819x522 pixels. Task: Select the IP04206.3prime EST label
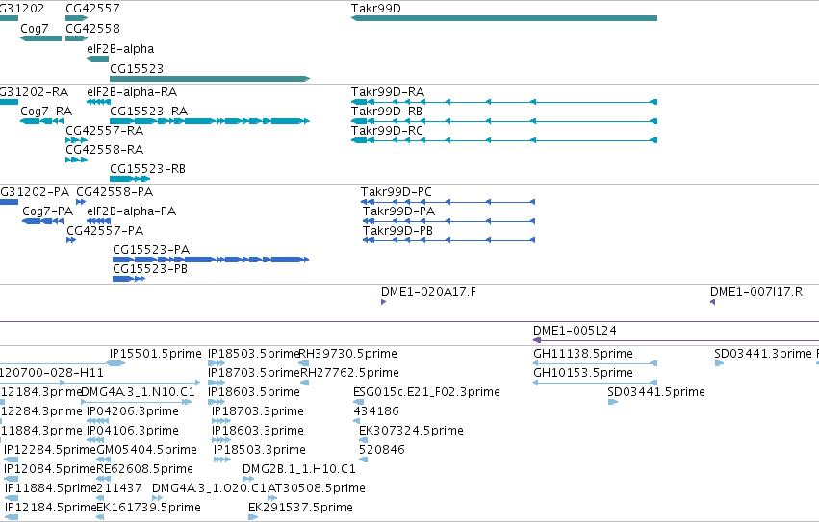(x=133, y=411)
